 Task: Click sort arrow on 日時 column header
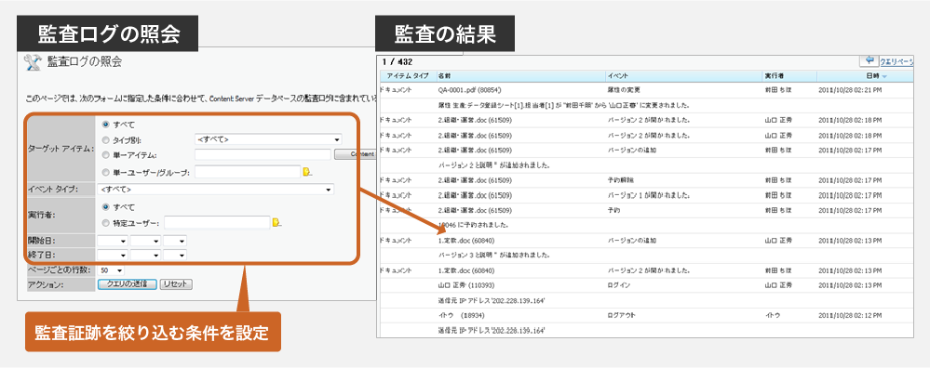click(885, 77)
